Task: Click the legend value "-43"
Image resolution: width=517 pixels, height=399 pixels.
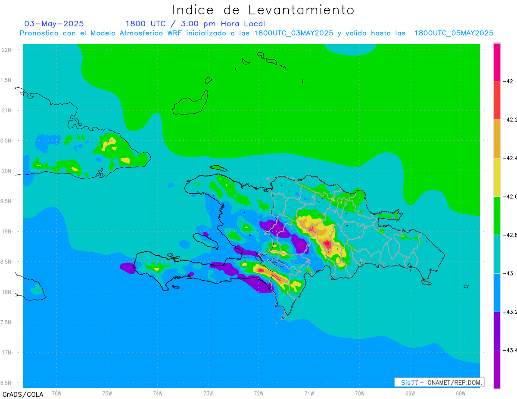Action: click(508, 273)
